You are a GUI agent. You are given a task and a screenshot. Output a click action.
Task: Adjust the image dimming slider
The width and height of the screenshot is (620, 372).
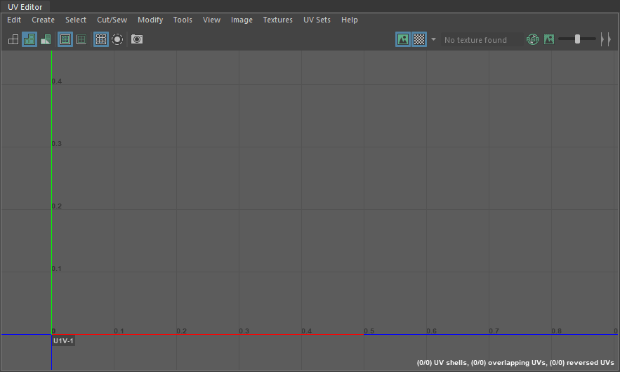coord(577,39)
